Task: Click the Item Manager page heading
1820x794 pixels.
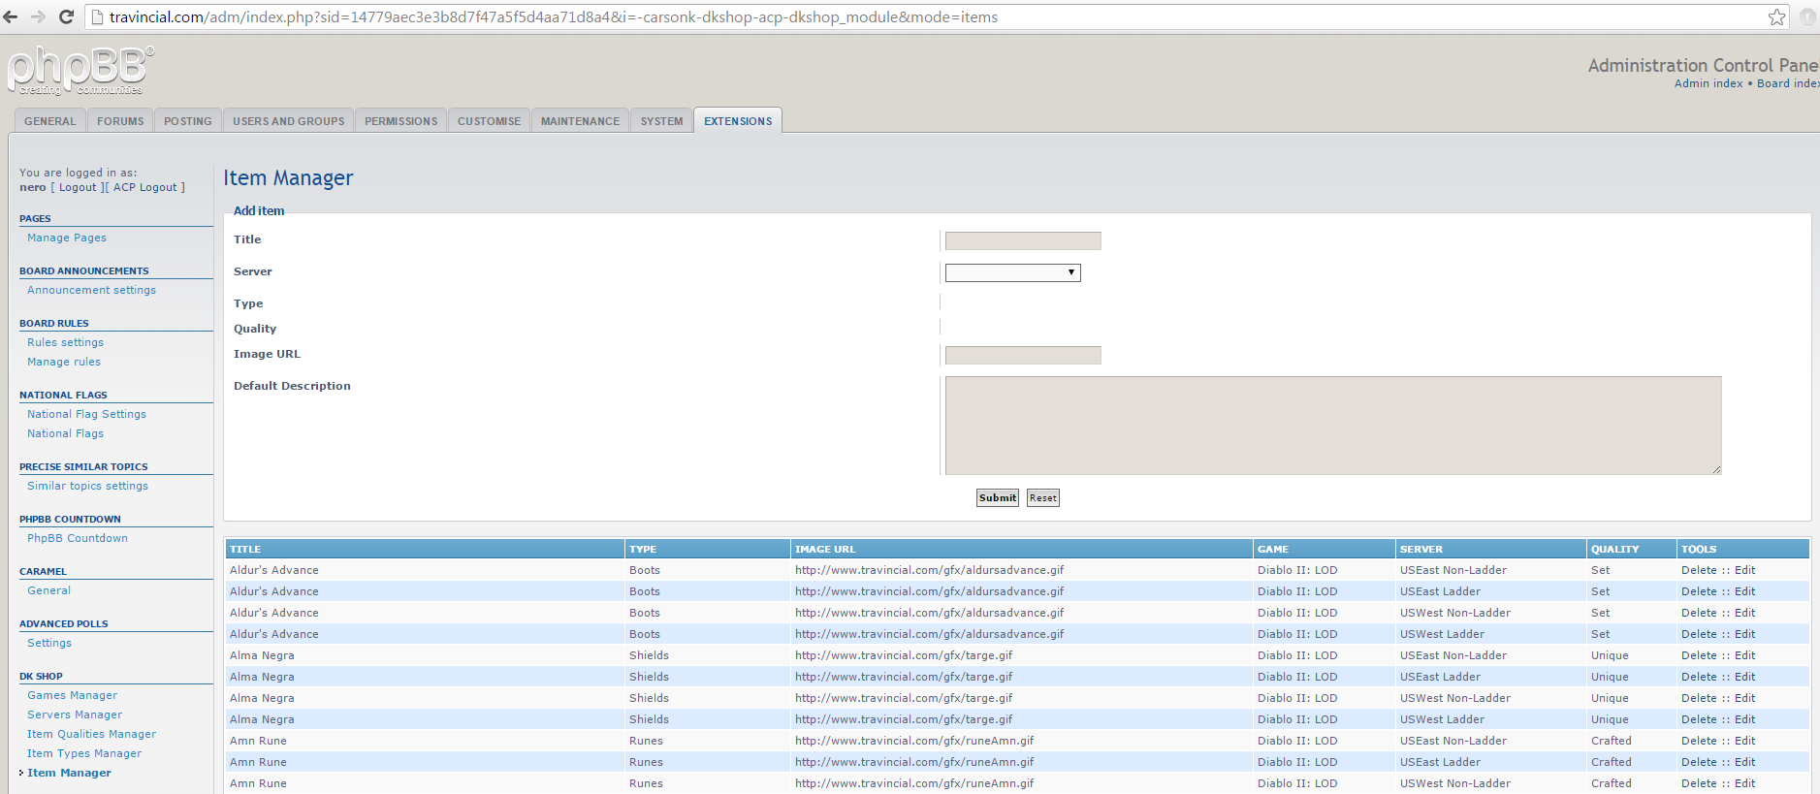Action: click(288, 178)
